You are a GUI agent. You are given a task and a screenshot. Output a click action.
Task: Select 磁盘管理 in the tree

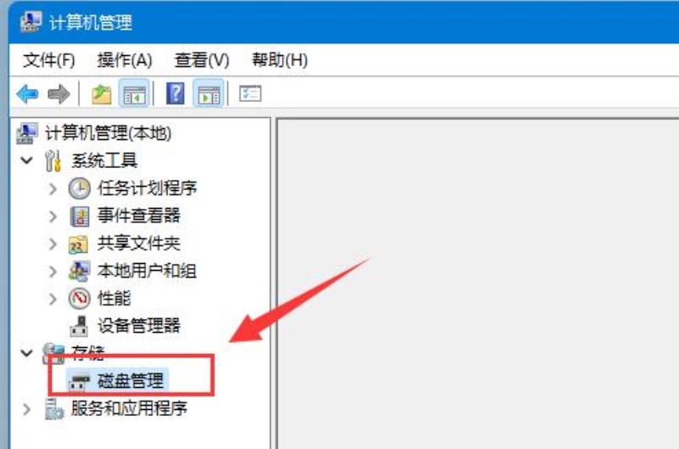click(131, 380)
